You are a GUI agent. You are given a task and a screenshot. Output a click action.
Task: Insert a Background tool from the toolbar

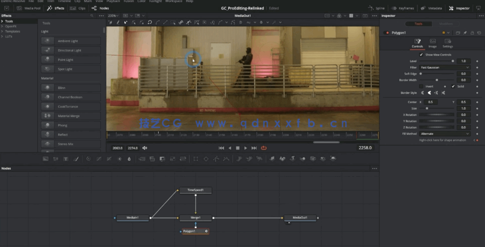pyautogui.click(x=46, y=158)
